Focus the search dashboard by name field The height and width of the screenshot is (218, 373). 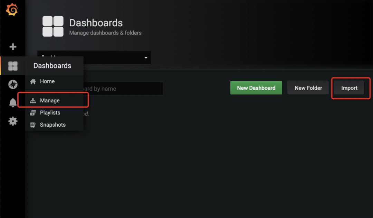pos(123,89)
